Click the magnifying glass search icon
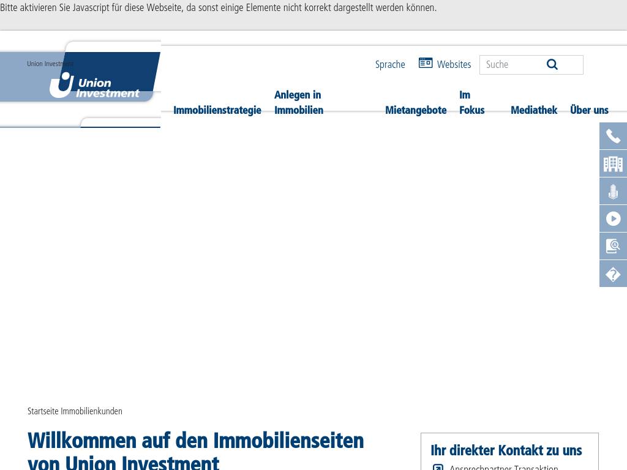The image size is (627, 470). tap(552, 65)
